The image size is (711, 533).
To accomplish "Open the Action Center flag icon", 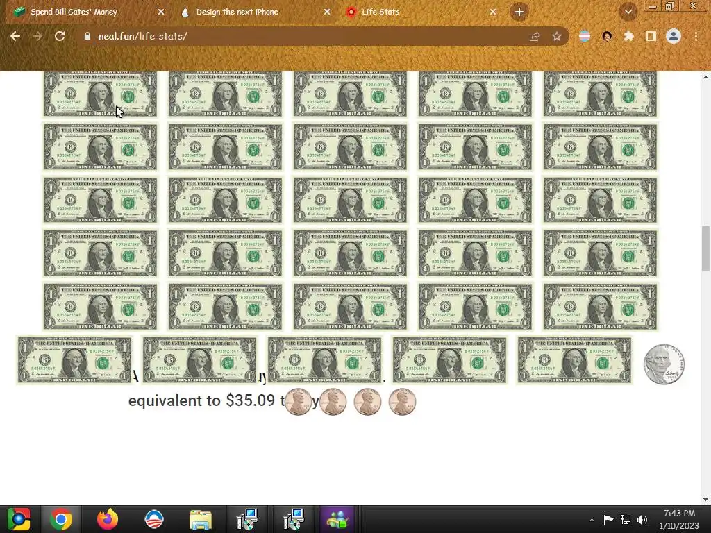I will pos(608,519).
